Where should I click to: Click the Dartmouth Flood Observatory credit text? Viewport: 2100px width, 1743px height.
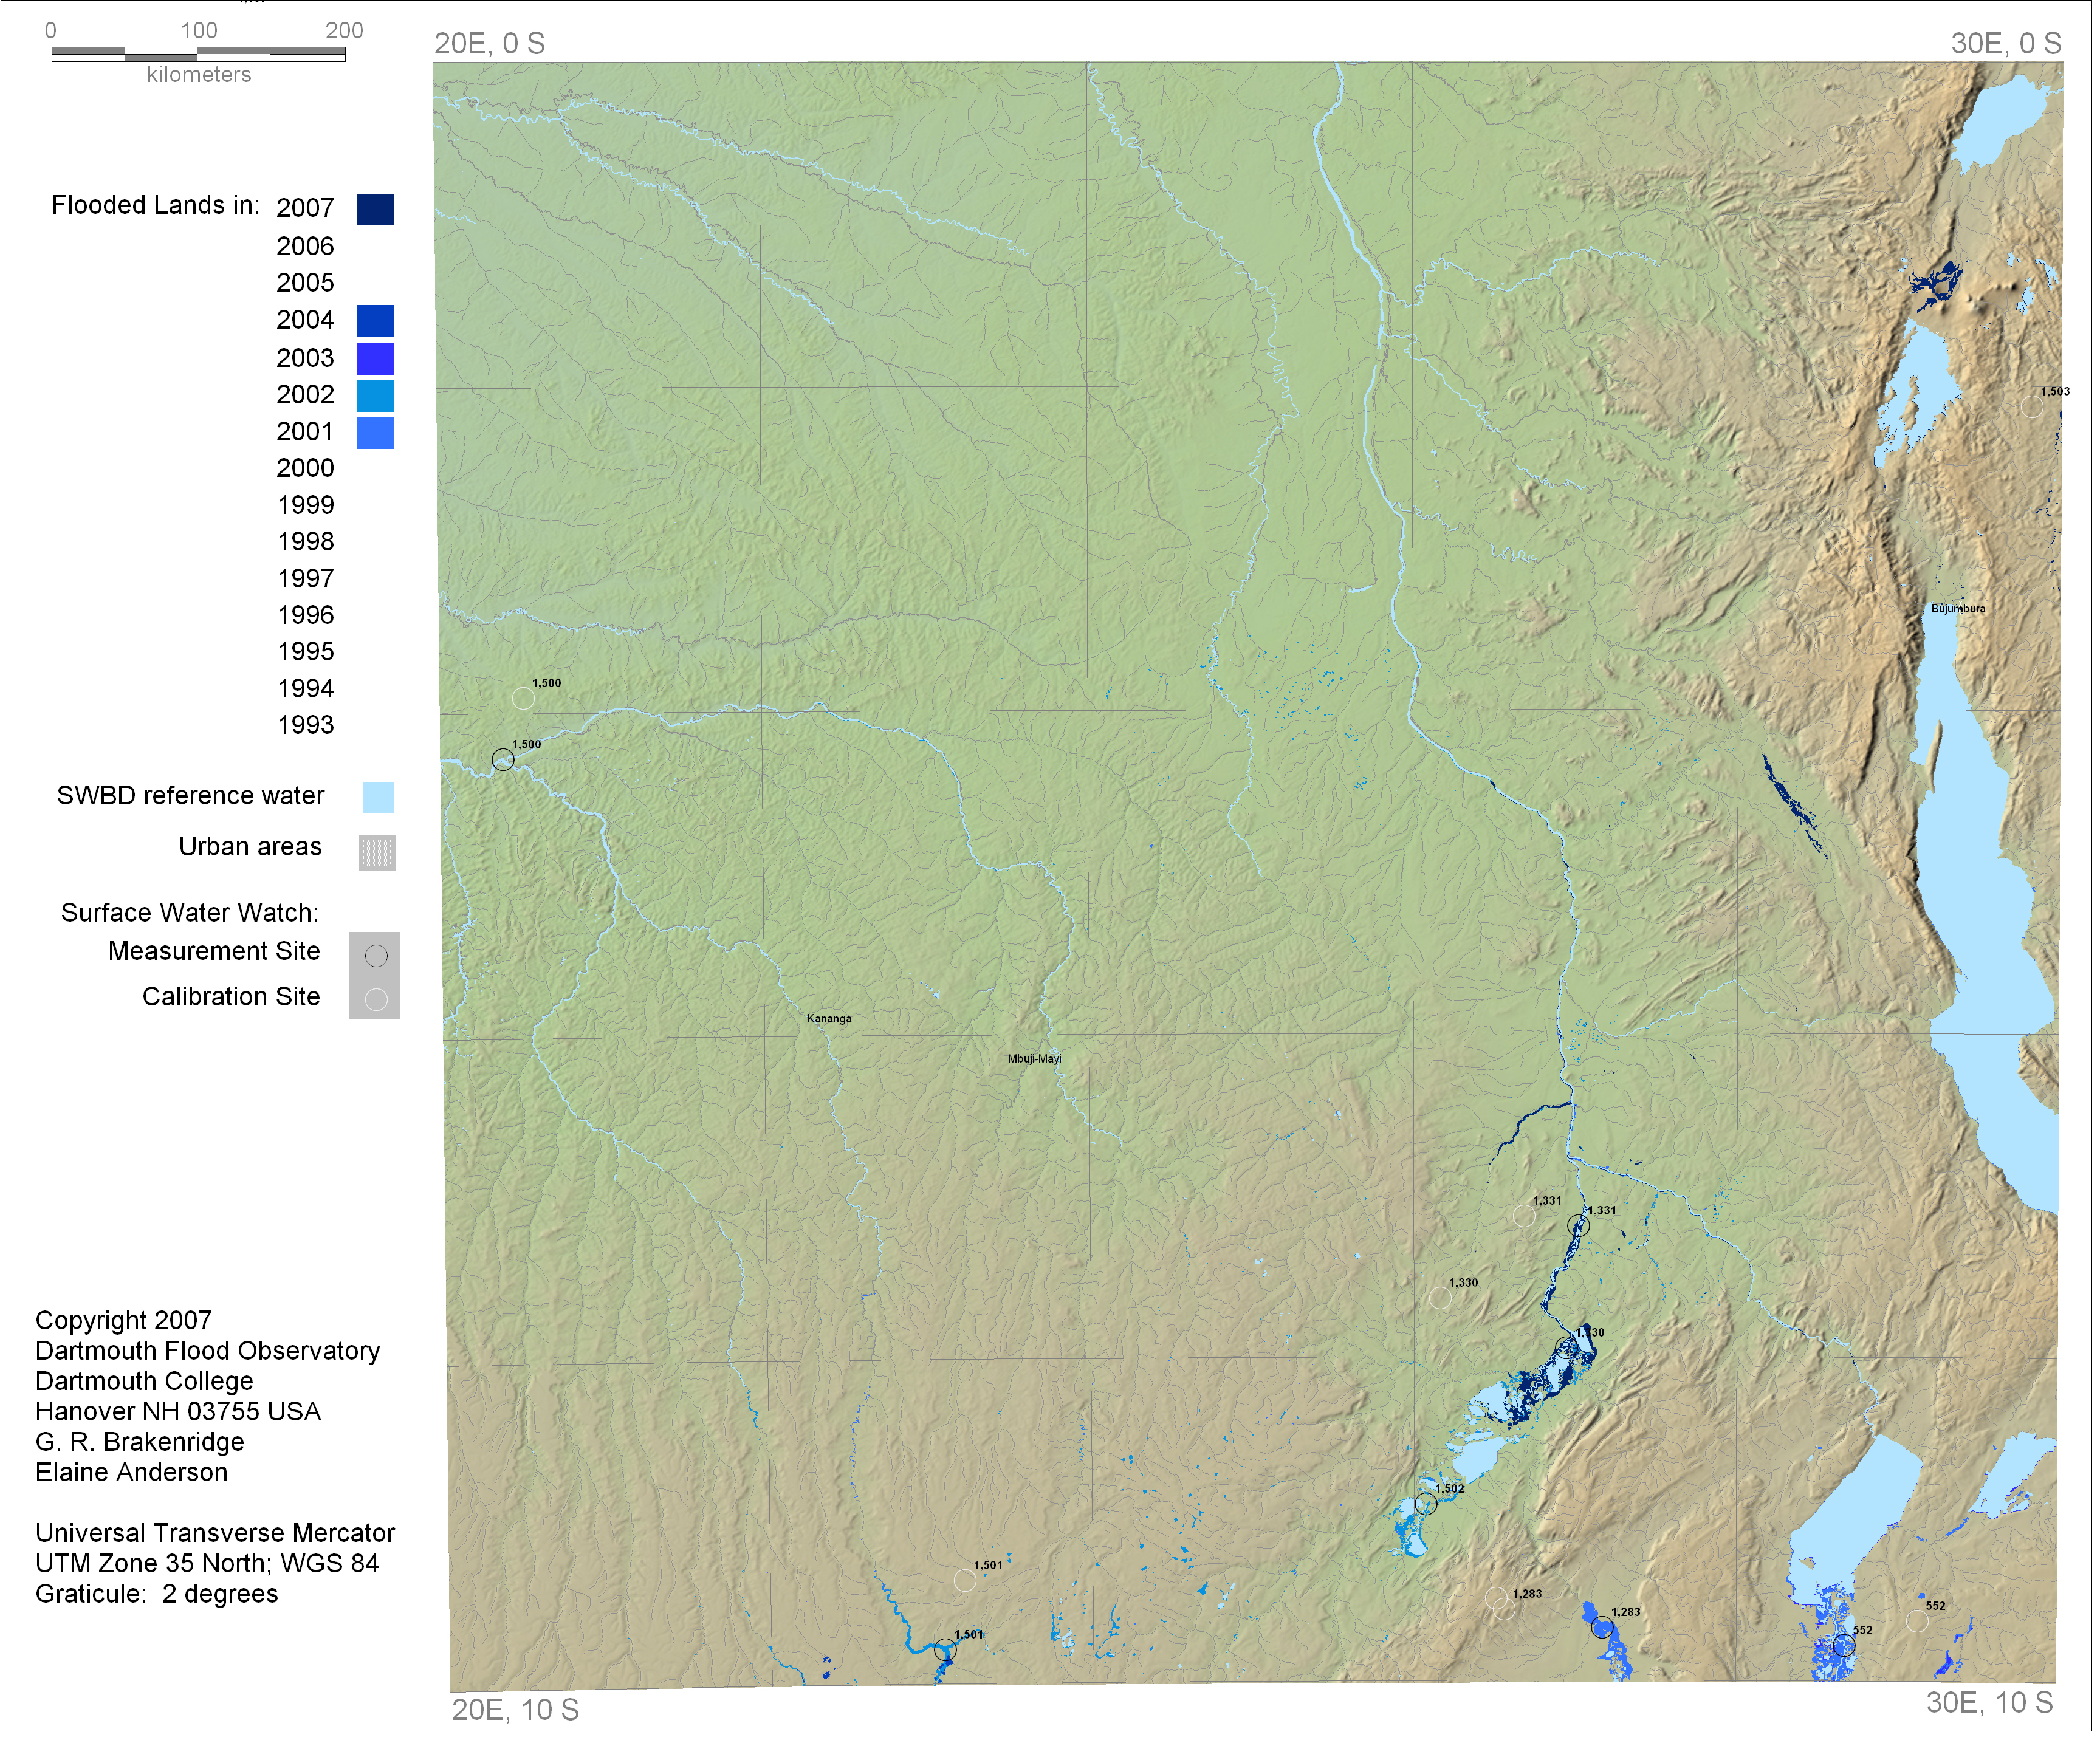tap(207, 1350)
